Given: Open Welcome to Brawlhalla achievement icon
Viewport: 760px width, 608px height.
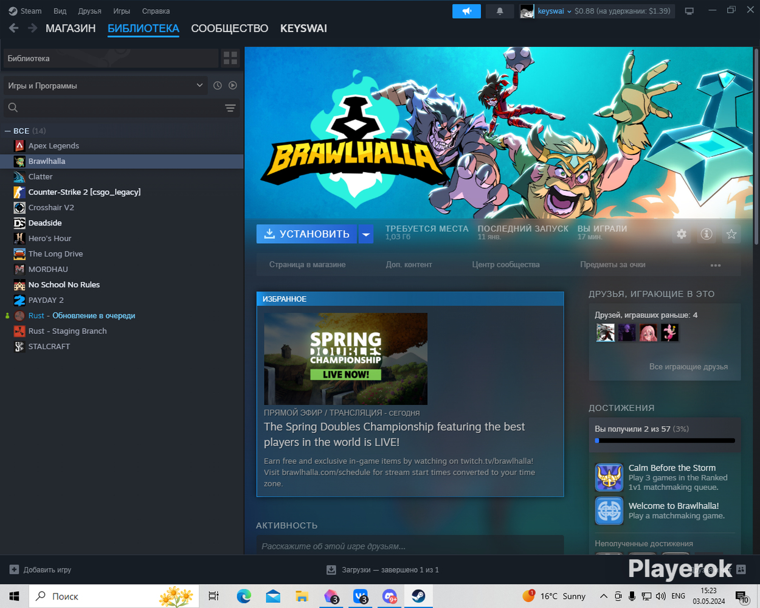Looking at the screenshot, I should (x=609, y=511).
